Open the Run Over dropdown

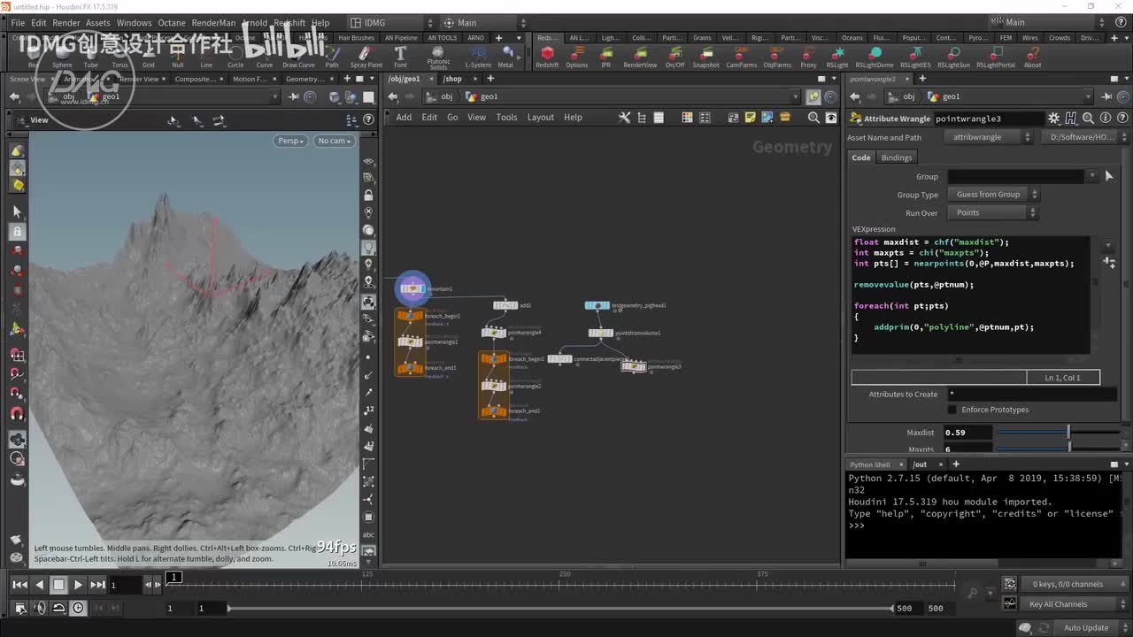coord(993,213)
